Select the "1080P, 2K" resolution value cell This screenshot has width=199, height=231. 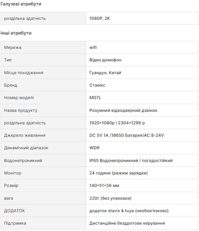(100, 19)
